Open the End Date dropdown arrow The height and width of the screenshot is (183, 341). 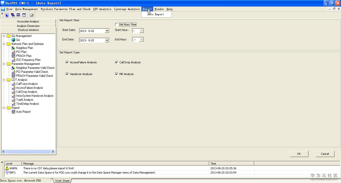[x=107, y=40]
